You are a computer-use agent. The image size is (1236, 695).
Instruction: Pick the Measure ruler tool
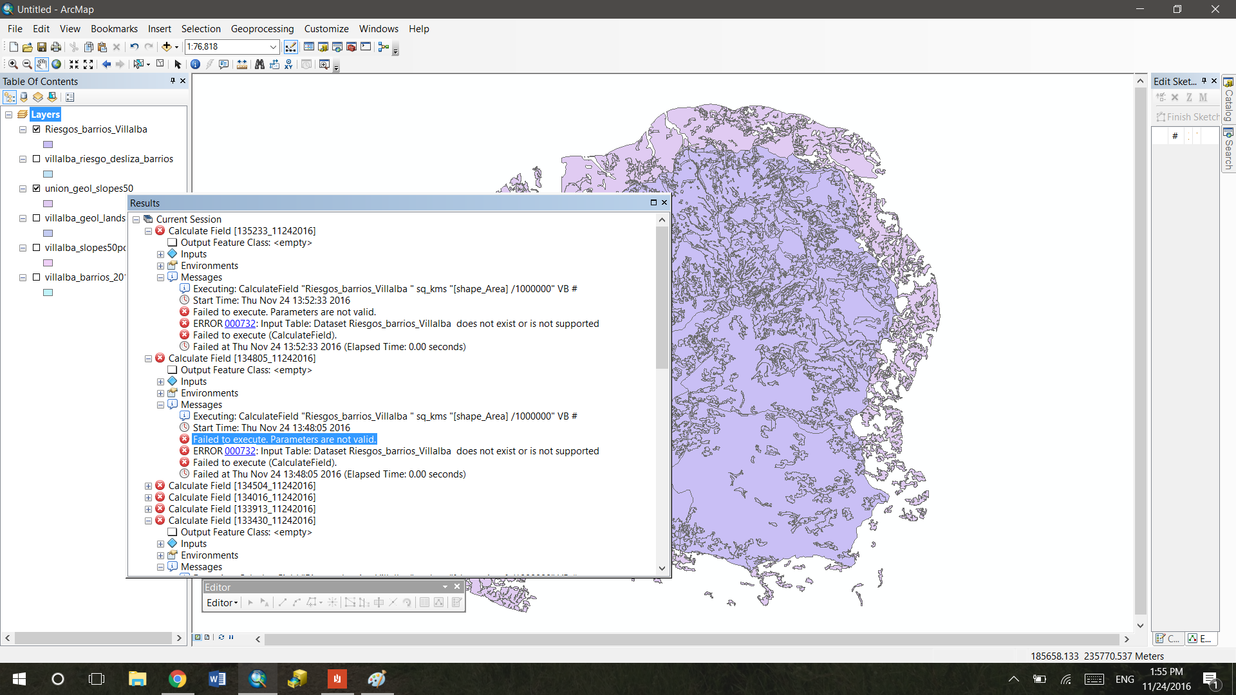242,64
